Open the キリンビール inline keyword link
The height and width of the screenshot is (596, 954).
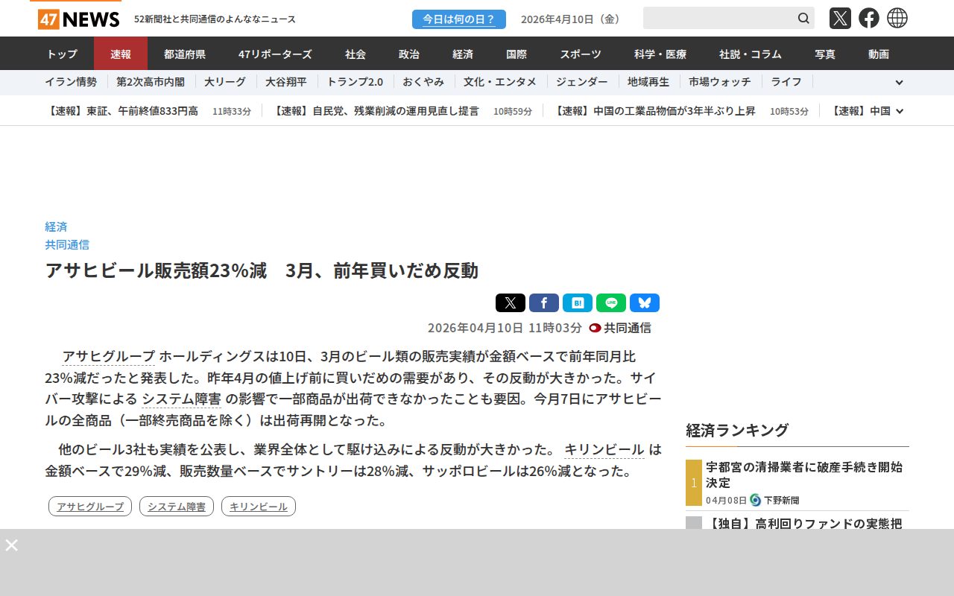pos(604,449)
